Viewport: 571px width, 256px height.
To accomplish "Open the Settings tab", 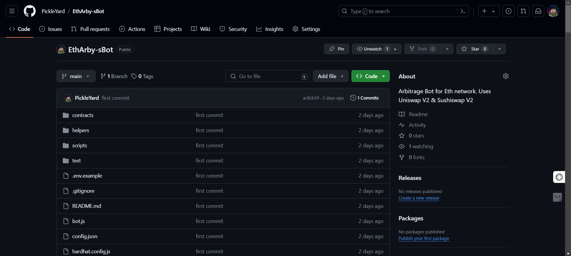I will [x=306, y=29].
